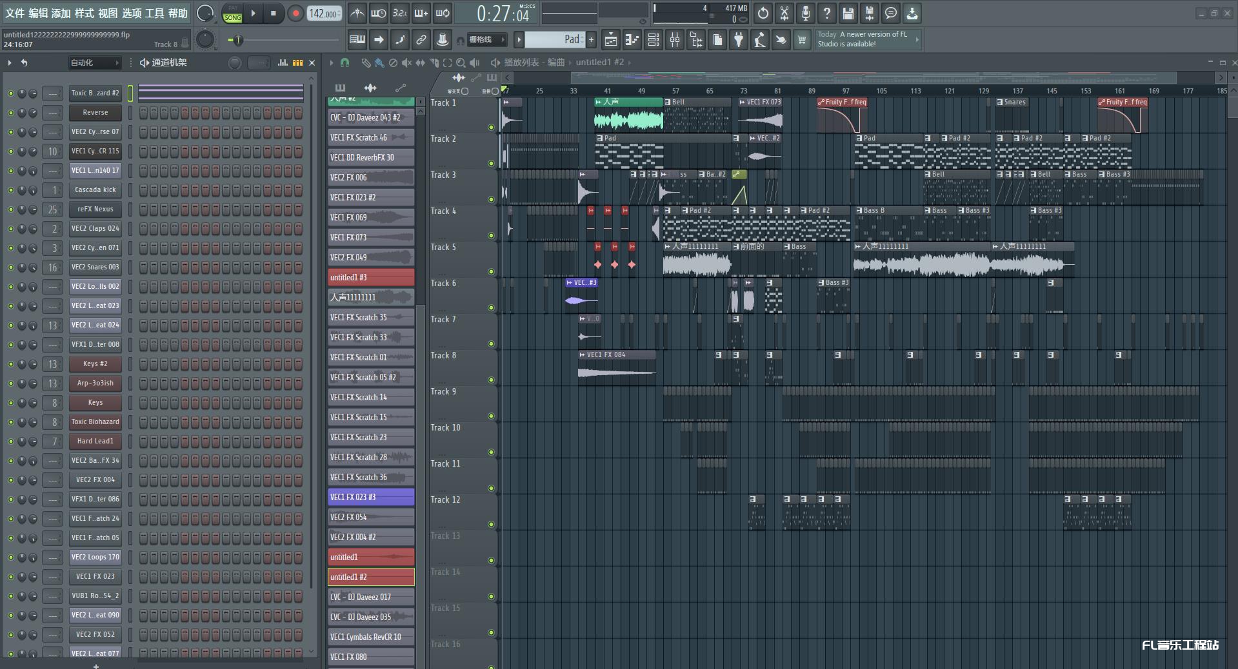This screenshot has height=669, width=1238.
Task: Open the piano roll view icon
Action: (x=632, y=40)
